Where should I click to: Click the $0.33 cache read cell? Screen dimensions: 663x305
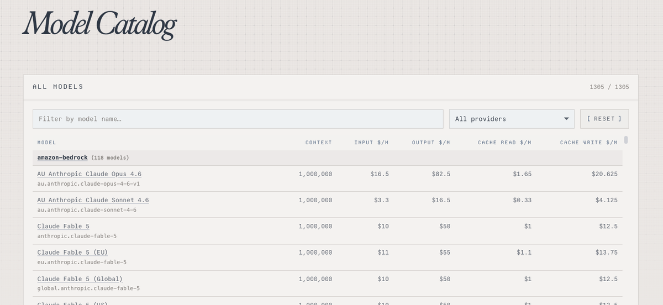522,200
